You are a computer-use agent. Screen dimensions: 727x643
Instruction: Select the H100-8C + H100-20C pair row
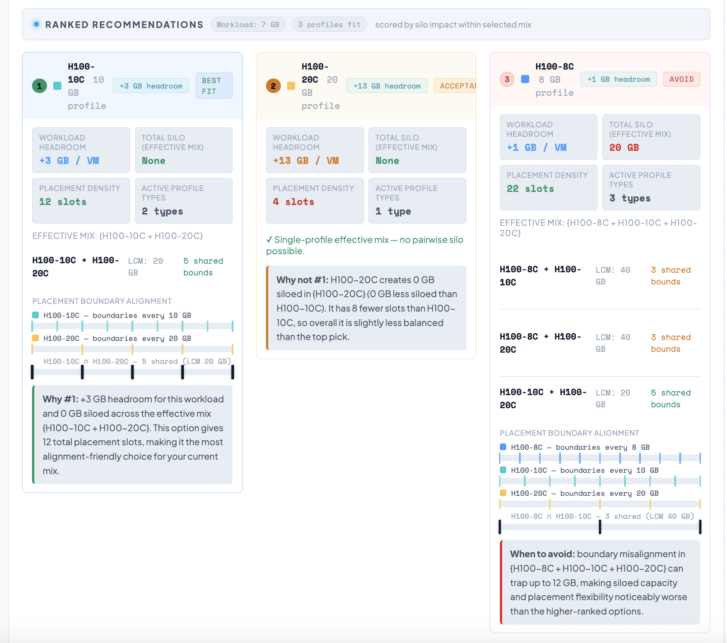tap(600, 343)
